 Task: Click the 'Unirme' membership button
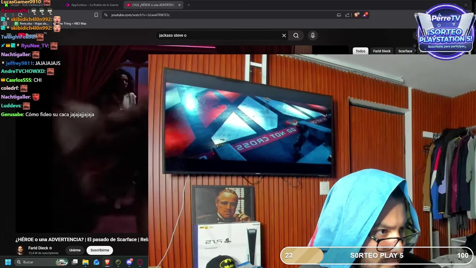pyautogui.click(x=75, y=250)
